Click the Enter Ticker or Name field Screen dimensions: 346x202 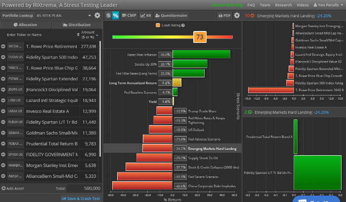click(35, 35)
